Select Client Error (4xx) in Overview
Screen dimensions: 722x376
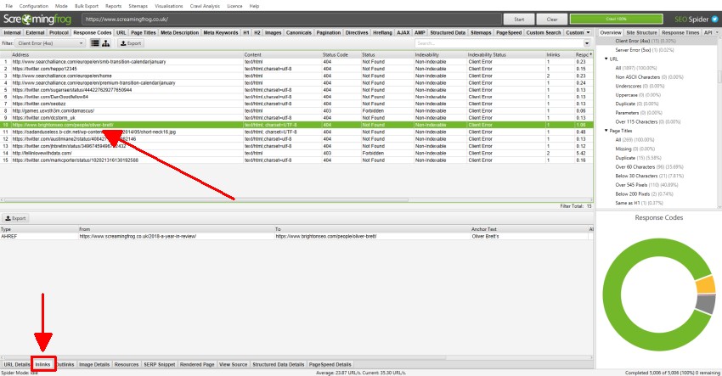point(646,41)
